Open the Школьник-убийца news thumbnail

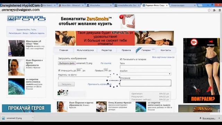click(x=16, y=48)
